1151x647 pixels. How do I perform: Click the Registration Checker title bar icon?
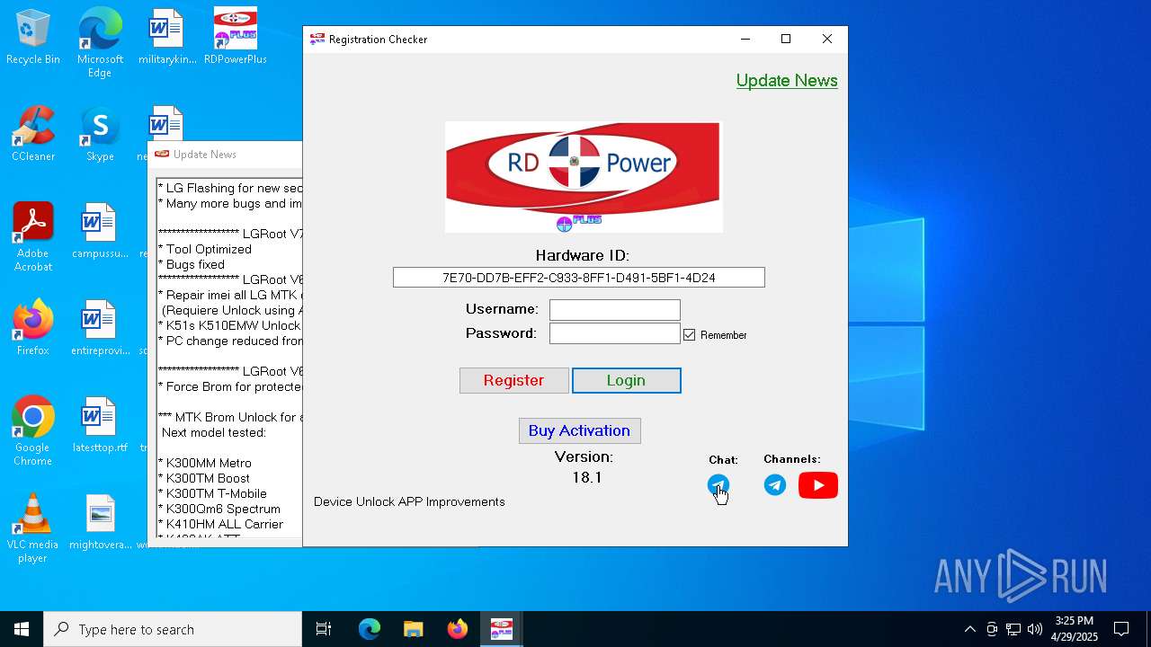(317, 40)
